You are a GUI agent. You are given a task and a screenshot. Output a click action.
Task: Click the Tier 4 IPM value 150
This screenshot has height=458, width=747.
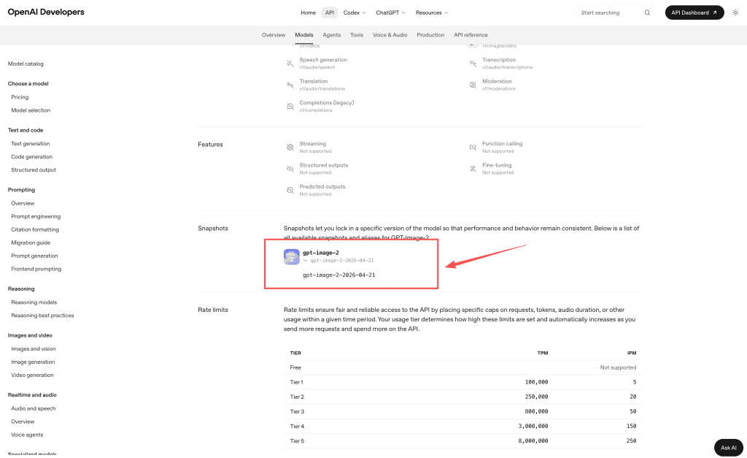631,426
